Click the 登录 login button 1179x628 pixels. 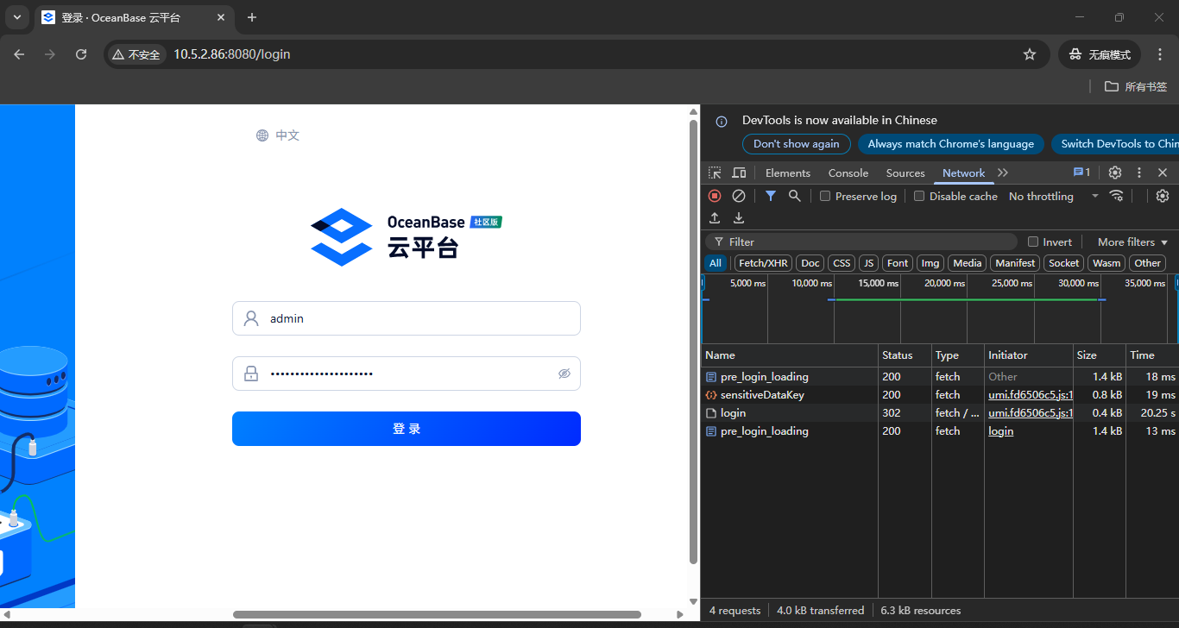tap(407, 429)
